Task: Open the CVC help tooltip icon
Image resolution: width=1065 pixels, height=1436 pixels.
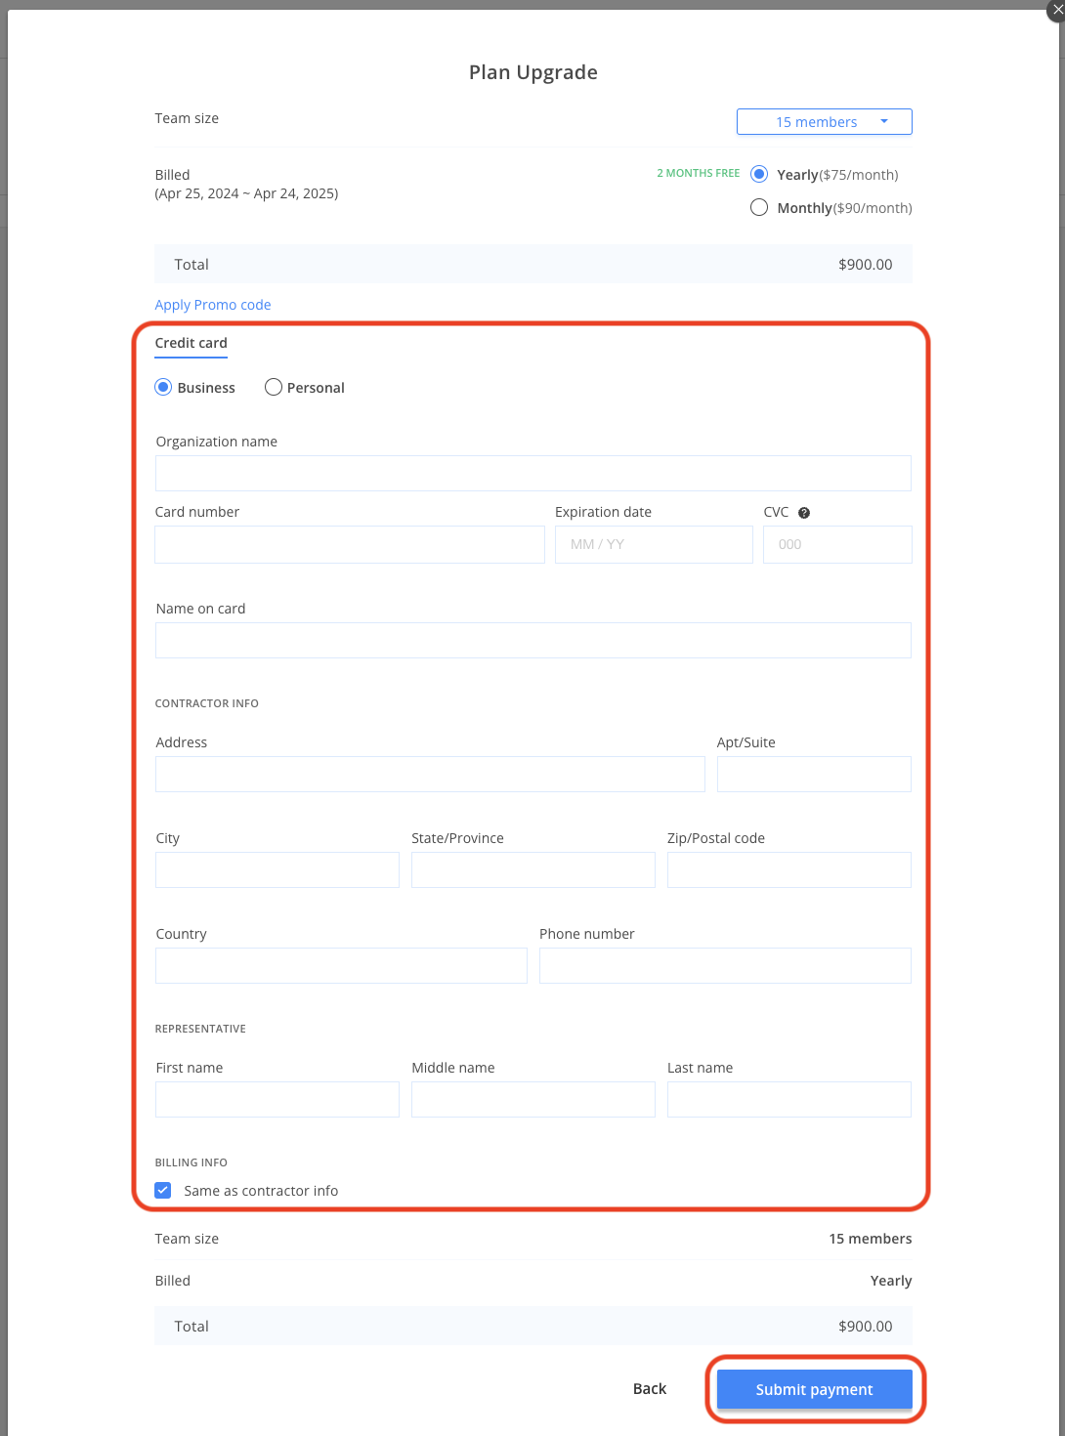Action: [803, 512]
